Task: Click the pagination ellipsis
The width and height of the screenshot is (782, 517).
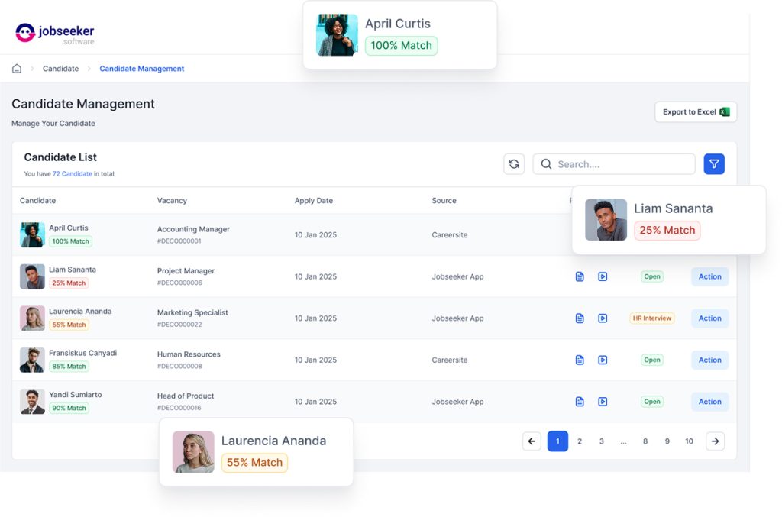Action: tap(623, 441)
